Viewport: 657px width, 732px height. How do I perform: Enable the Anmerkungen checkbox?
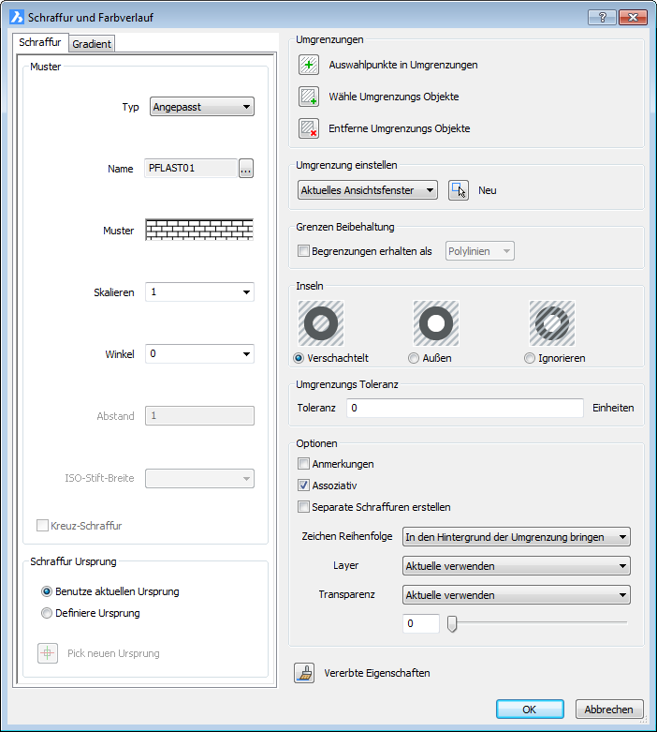tap(303, 464)
